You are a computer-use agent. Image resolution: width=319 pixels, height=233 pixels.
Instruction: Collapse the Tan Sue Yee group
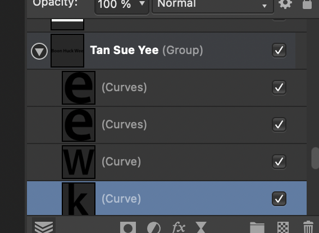39,51
